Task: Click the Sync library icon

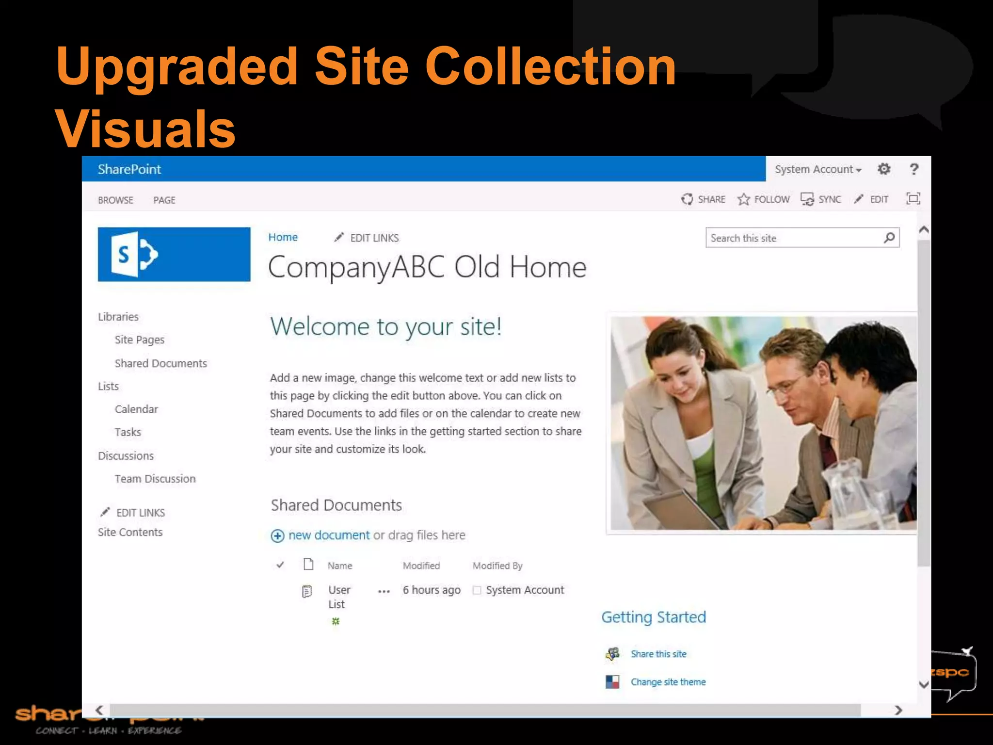Action: coord(807,199)
